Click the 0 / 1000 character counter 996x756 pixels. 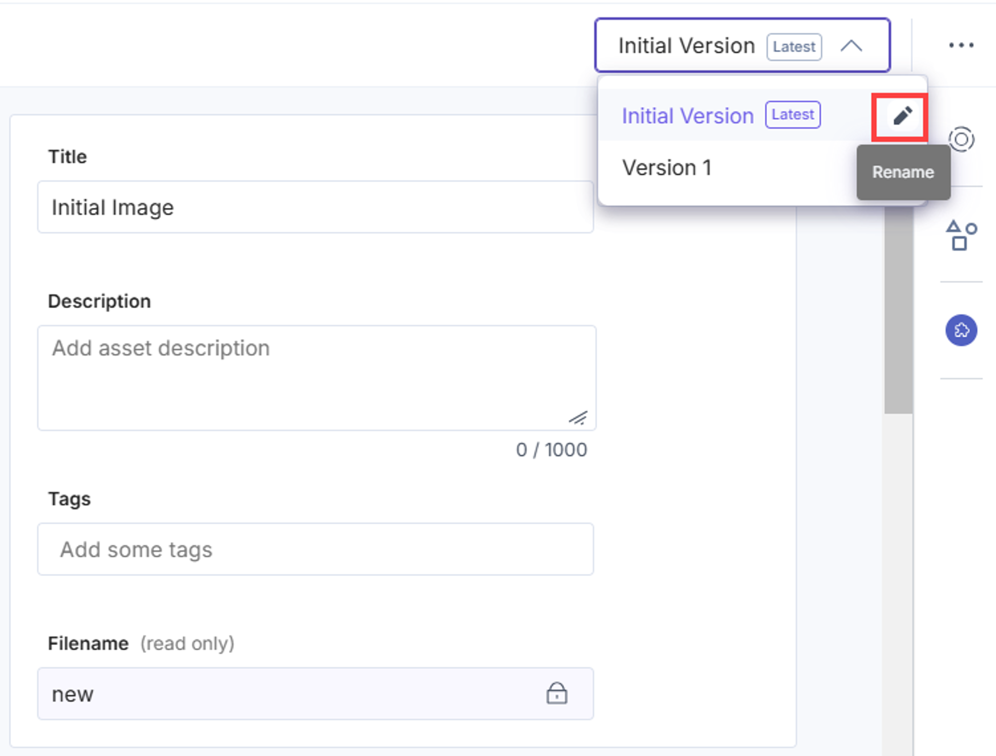click(552, 449)
